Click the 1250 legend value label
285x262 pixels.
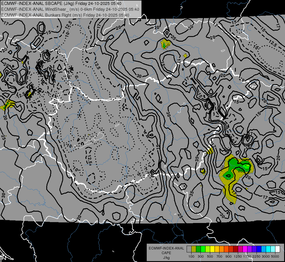[238, 256]
